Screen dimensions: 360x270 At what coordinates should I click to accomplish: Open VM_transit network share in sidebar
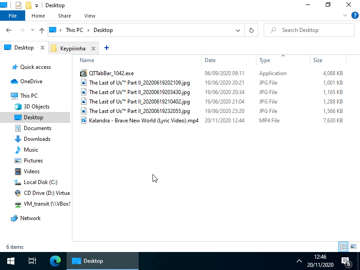pos(42,204)
